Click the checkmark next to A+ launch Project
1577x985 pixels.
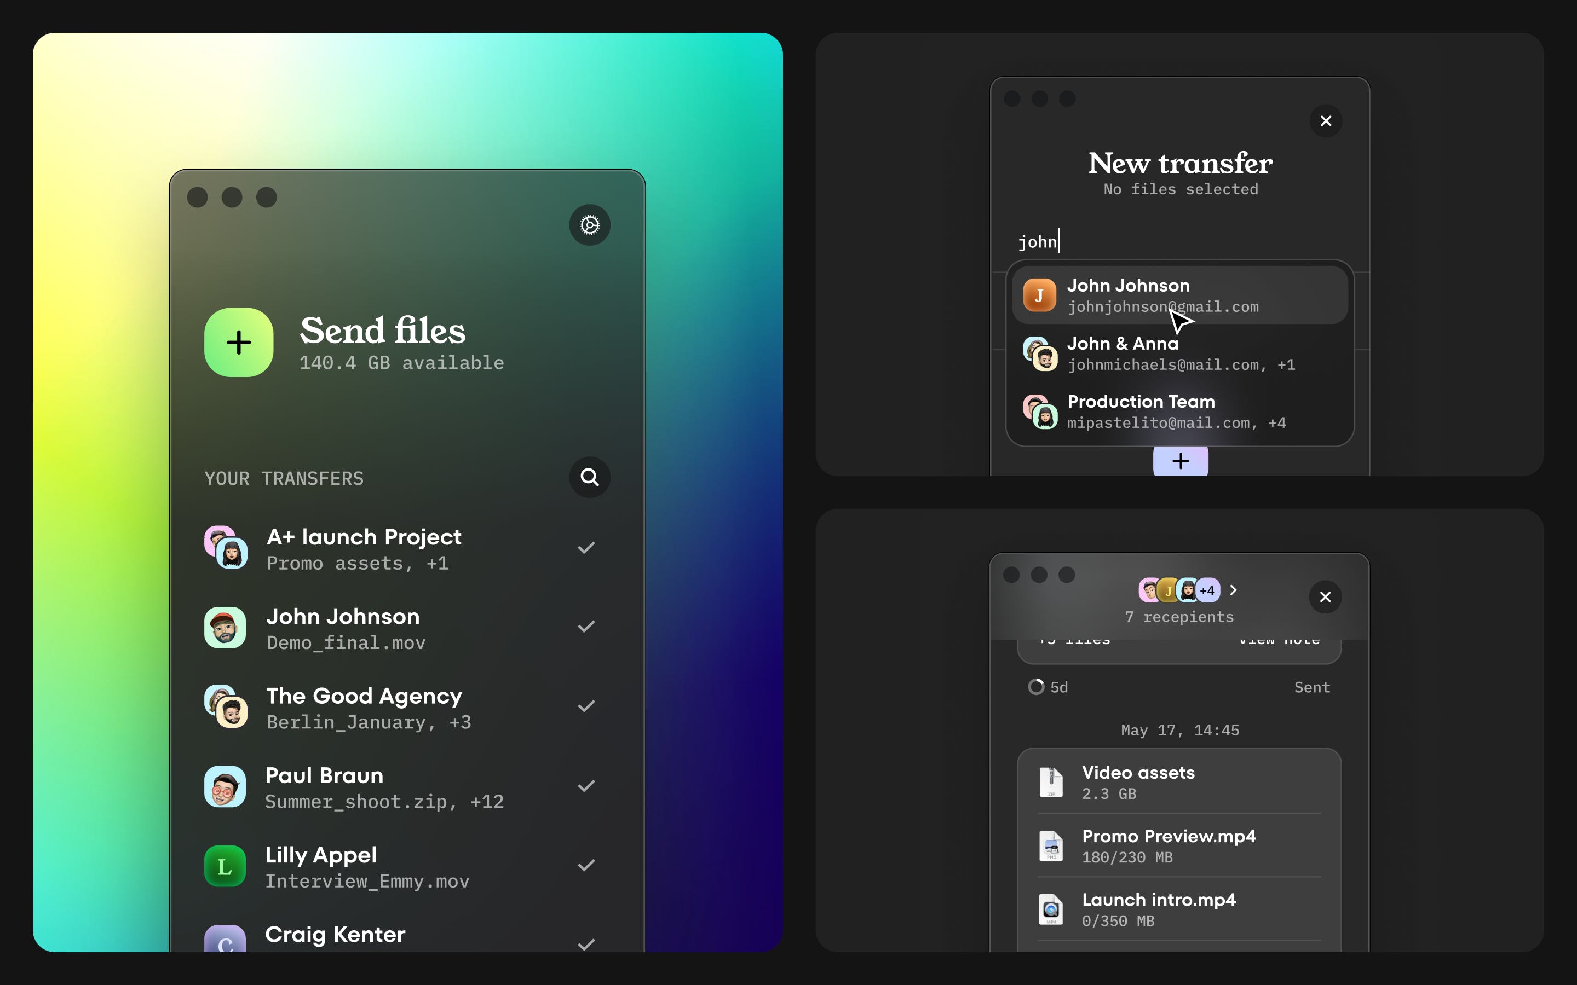tap(586, 548)
